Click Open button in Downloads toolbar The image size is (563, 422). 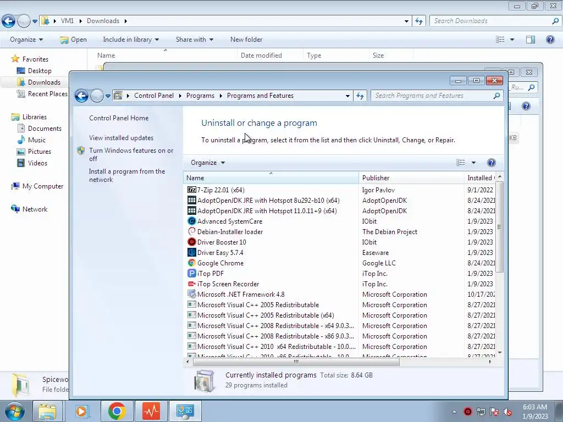tap(74, 40)
